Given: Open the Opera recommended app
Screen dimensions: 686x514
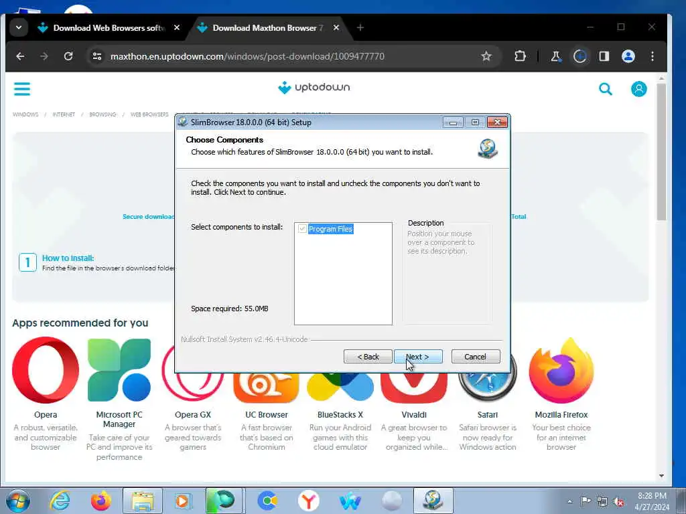Looking at the screenshot, I should tap(46, 370).
